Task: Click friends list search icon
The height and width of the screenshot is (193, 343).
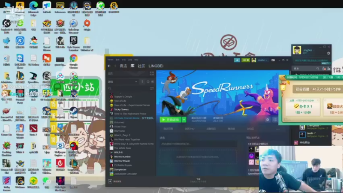Action: 318,69
